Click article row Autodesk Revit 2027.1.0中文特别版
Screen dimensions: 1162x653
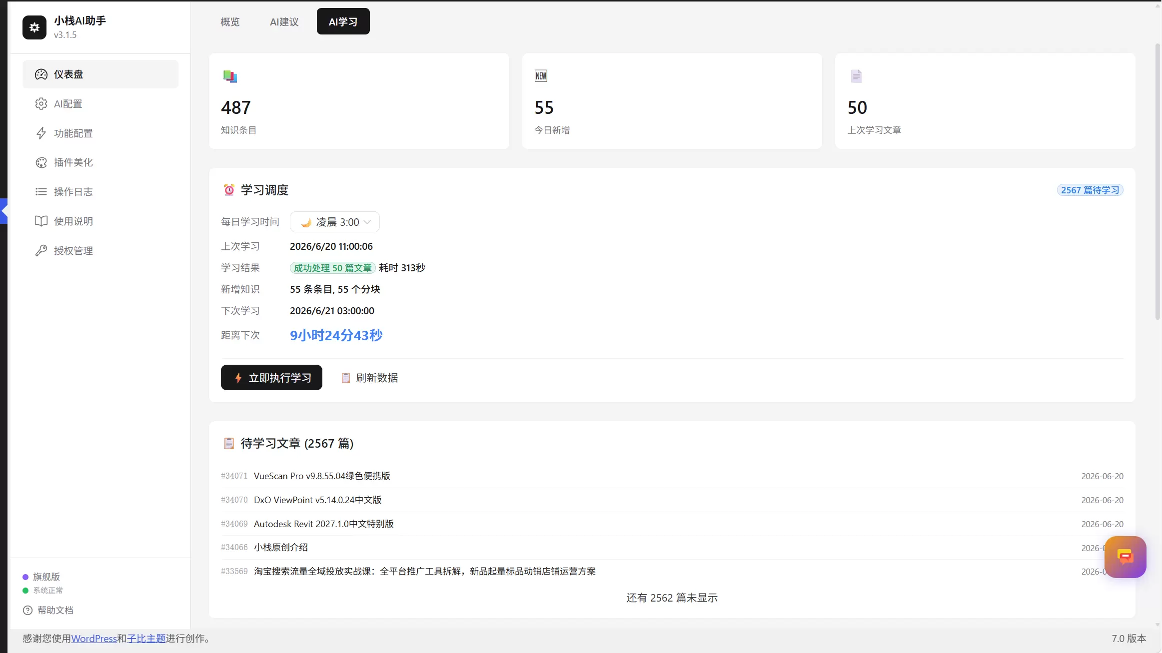click(672, 524)
